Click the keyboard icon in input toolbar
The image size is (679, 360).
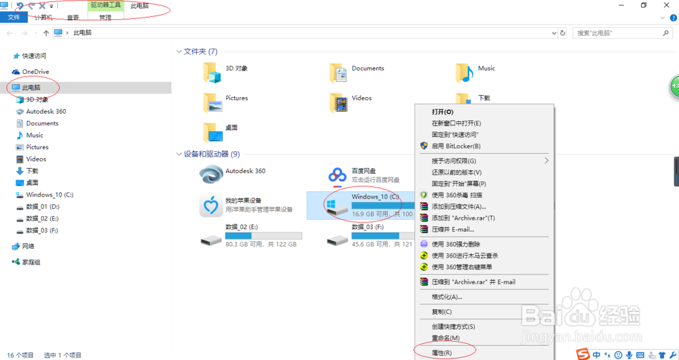[x=640, y=355]
